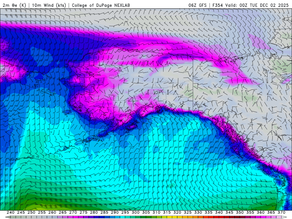Select the 325 colorbar label
This screenshot has height=219, width=292.
[x=188, y=212]
